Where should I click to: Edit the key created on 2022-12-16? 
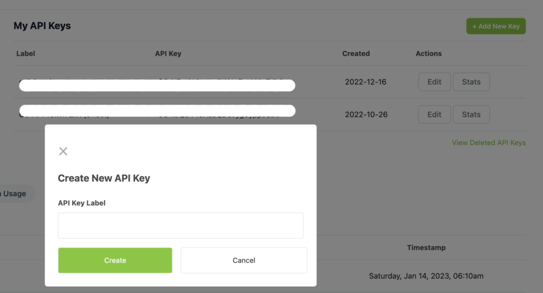434,82
